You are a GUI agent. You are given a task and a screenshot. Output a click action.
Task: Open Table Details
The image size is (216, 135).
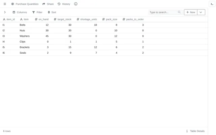197,131
